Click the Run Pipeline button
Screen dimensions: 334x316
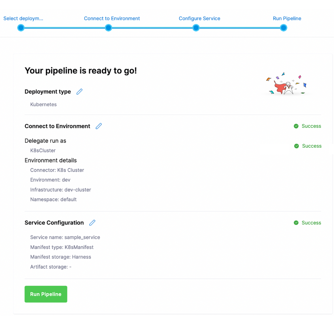(46, 294)
